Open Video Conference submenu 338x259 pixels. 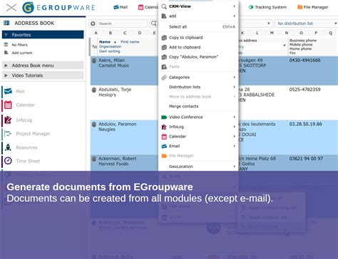click(x=198, y=117)
